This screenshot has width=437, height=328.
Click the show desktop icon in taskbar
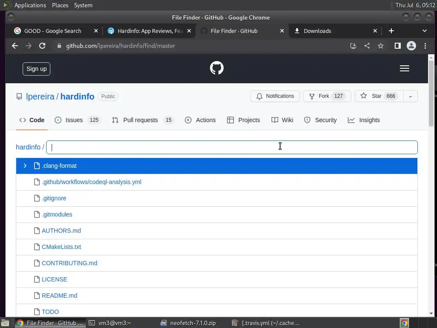[5, 323]
